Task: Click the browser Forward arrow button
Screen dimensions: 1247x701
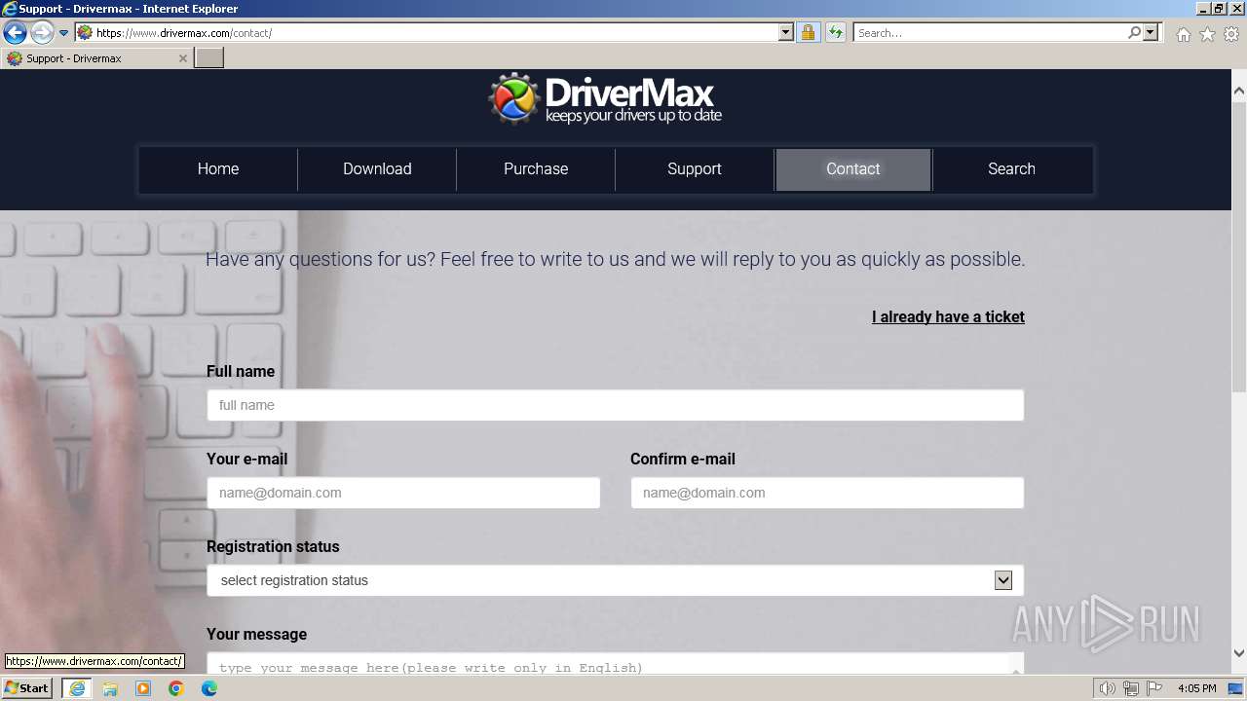Action: 41,33
